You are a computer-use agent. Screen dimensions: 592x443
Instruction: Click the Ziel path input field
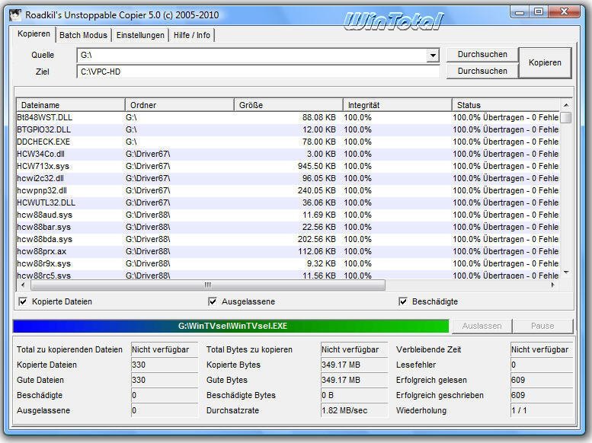[x=258, y=72]
